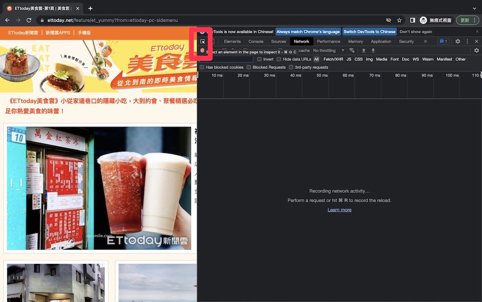Screen dimensions: 482x302
Task: Click Always match Chrome's language
Action: click(x=308, y=32)
